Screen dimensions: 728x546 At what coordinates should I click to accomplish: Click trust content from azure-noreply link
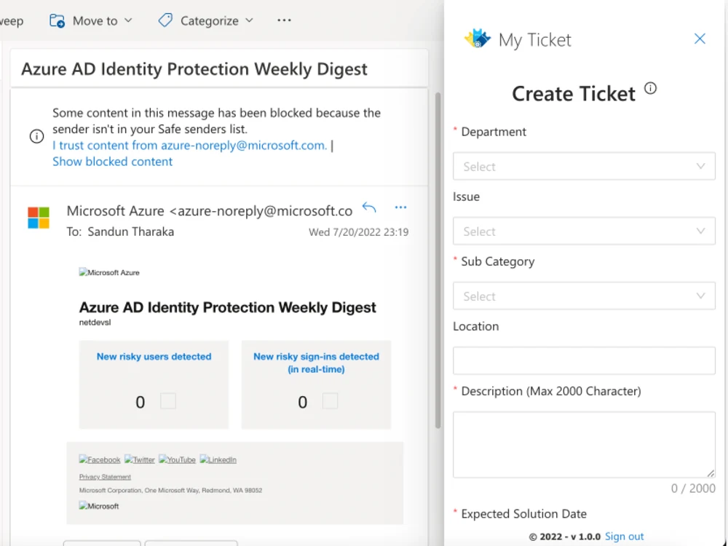[x=189, y=146]
